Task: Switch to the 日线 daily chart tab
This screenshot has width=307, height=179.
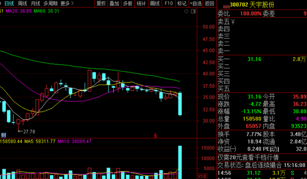Action: click(x=9, y=3)
